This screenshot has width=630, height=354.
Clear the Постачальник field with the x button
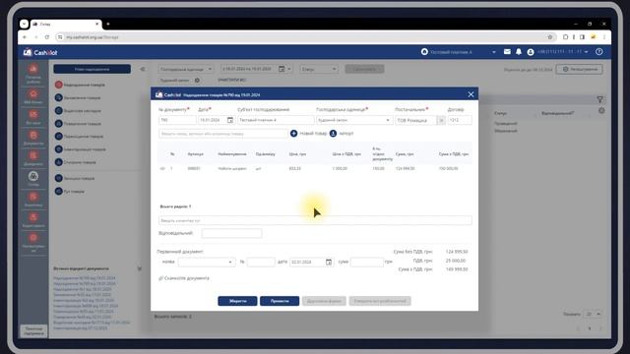pyautogui.click(x=441, y=120)
